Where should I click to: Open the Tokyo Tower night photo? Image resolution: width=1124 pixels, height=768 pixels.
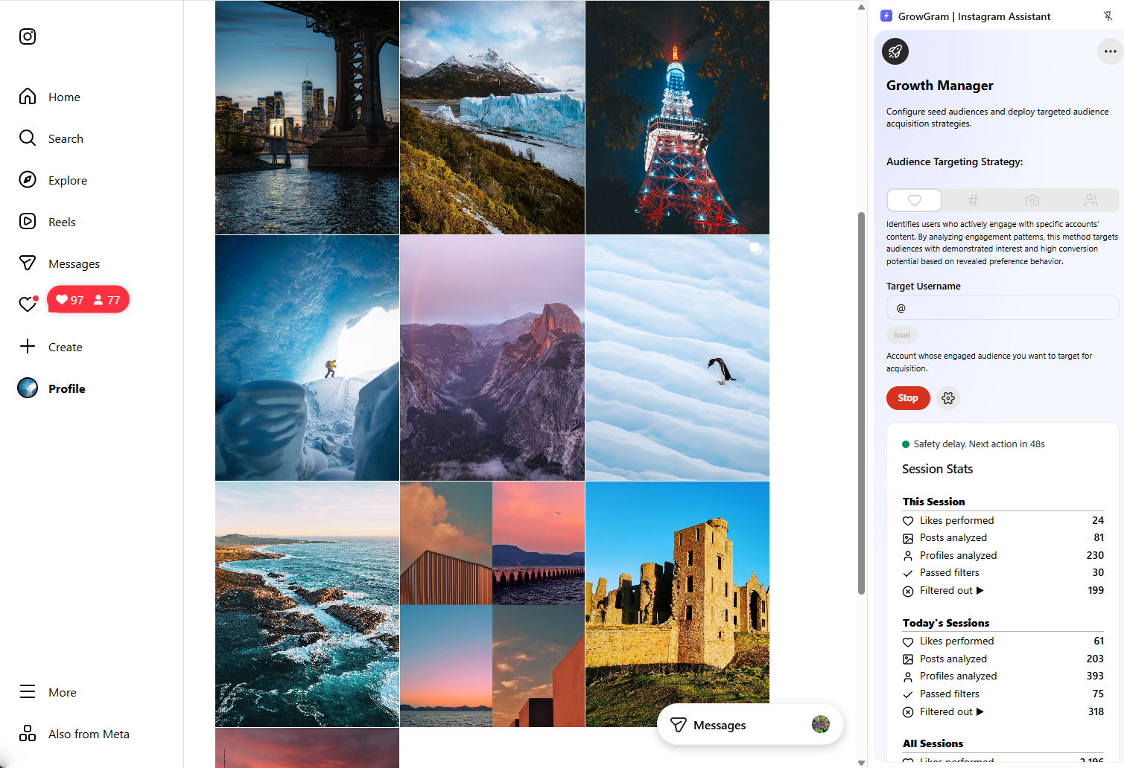point(677,118)
